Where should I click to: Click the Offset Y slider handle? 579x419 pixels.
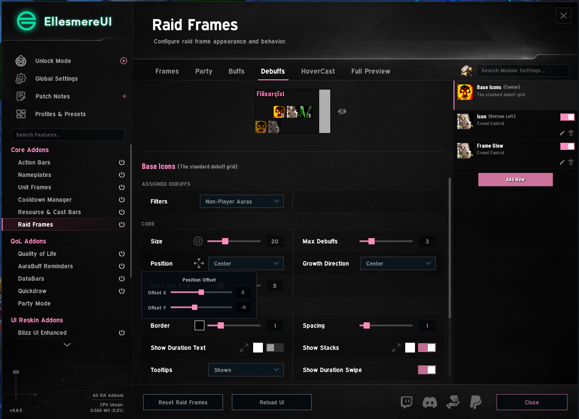(x=195, y=307)
